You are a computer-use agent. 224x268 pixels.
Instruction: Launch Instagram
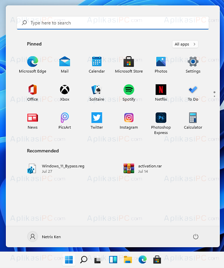pos(129,121)
